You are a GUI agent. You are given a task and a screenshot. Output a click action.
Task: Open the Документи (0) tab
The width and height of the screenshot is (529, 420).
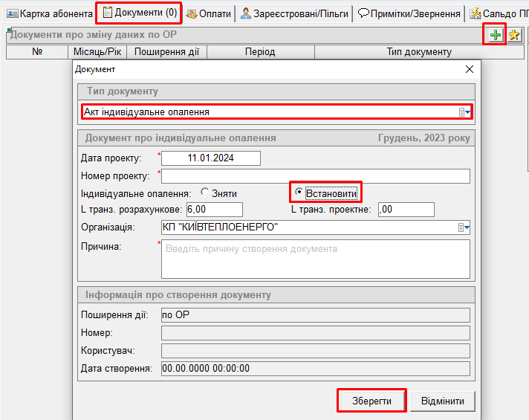tap(139, 13)
